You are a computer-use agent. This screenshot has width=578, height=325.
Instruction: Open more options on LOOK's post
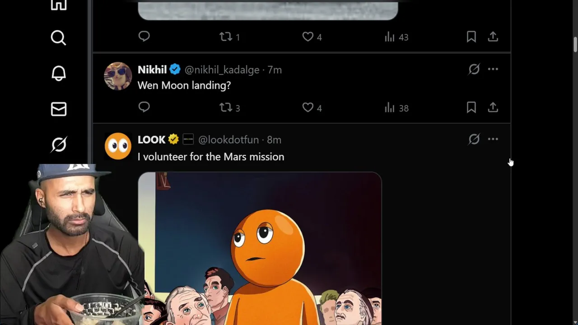(493, 139)
